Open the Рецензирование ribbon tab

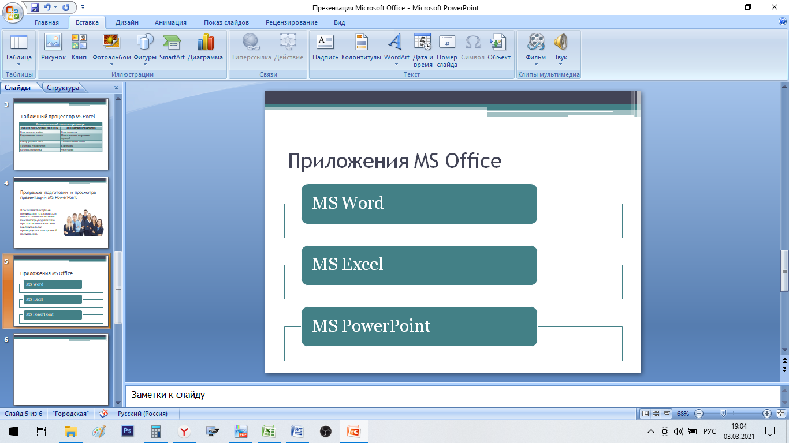tap(292, 22)
